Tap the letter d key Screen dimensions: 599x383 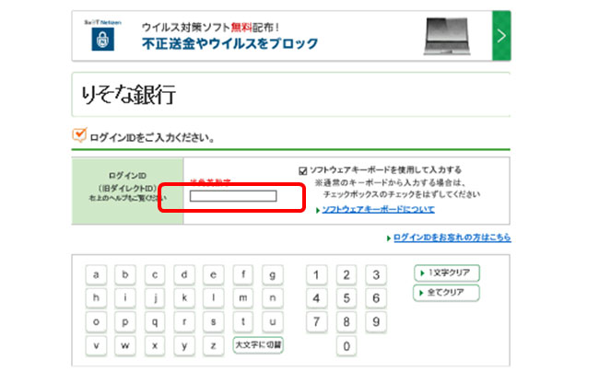tap(184, 274)
